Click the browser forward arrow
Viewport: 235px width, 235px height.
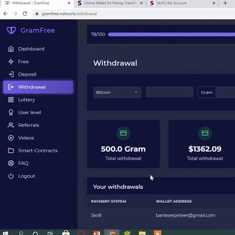15,14
